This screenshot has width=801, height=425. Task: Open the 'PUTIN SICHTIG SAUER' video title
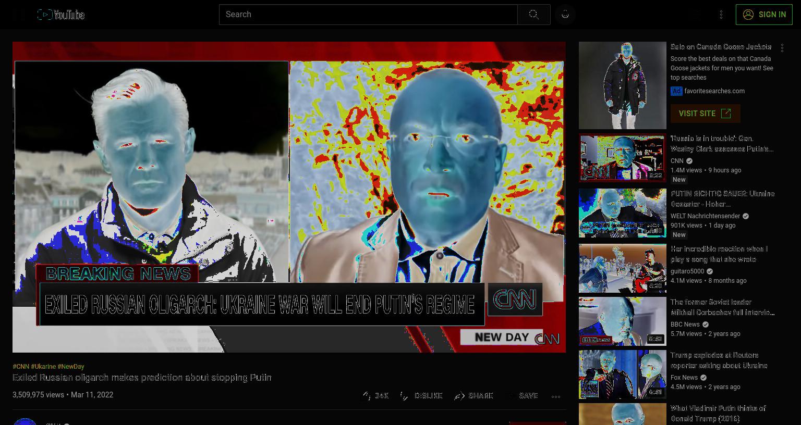point(723,199)
